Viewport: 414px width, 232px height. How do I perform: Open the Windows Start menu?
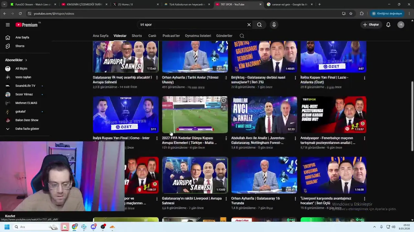pyautogui.click(x=7, y=227)
